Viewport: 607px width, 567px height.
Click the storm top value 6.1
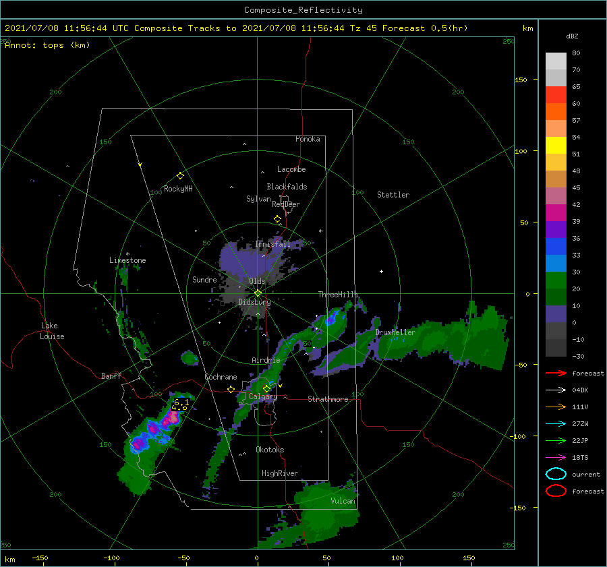181,402
